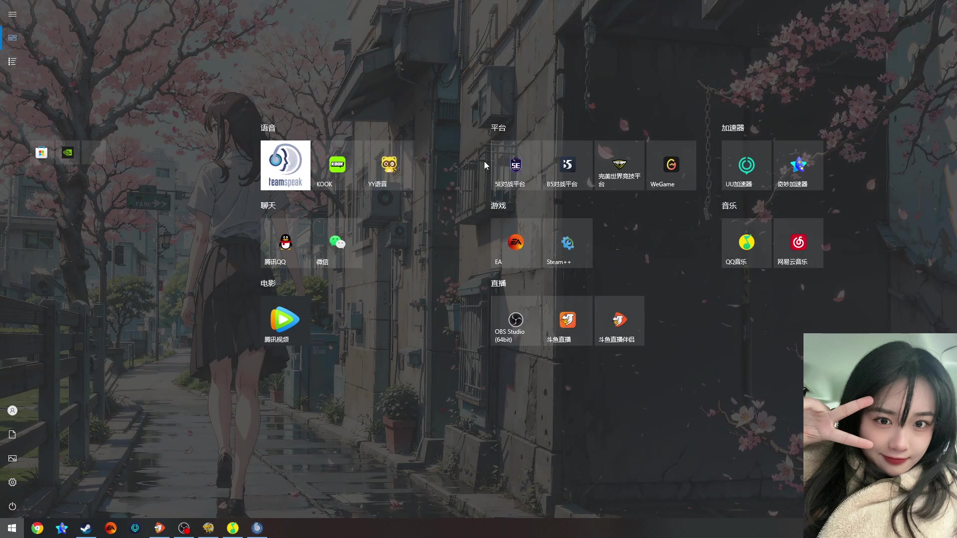The height and width of the screenshot is (538, 957).
Task: Open the TeamSpeak tile
Action: pos(285,165)
